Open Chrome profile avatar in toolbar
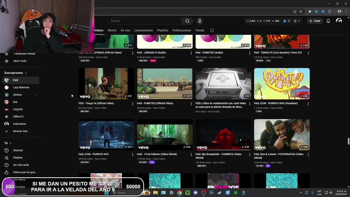The image size is (350, 197). coord(339,11)
